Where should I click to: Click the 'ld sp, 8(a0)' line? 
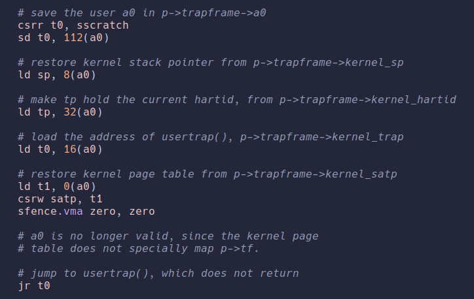60,74
